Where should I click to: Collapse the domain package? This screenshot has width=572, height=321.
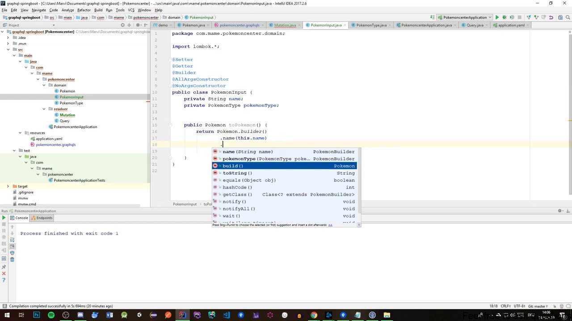coord(44,85)
